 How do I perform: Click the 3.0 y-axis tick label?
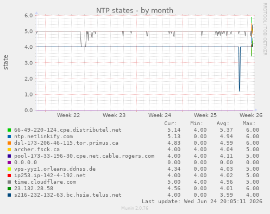pos(29,63)
